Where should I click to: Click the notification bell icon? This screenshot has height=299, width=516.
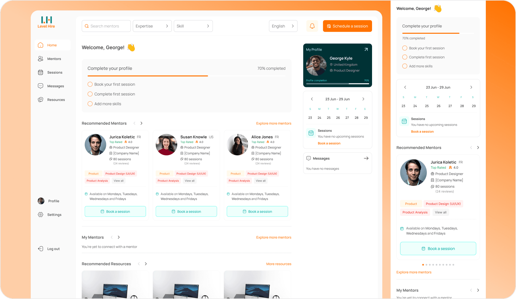coord(312,26)
